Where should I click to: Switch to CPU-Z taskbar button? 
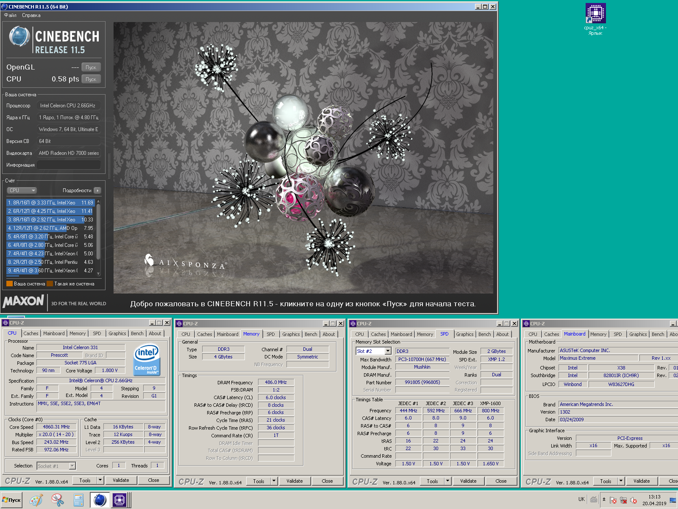(x=120, y=500)
